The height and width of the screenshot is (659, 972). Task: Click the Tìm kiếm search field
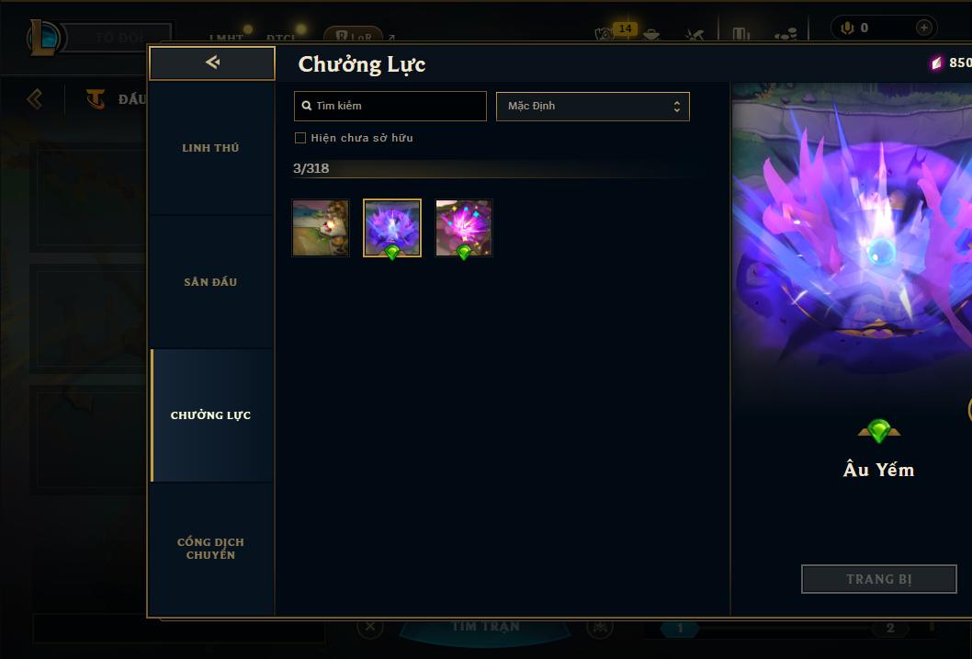tap(390, 106)
